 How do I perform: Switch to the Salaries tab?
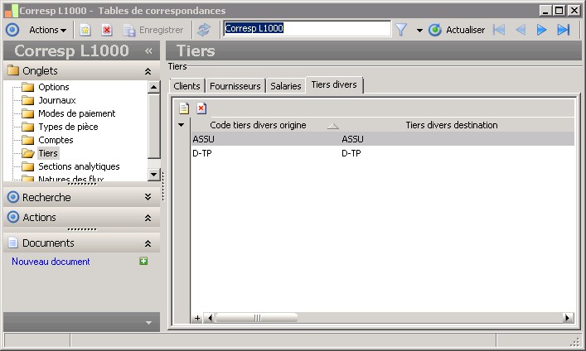tap(285, 86)
